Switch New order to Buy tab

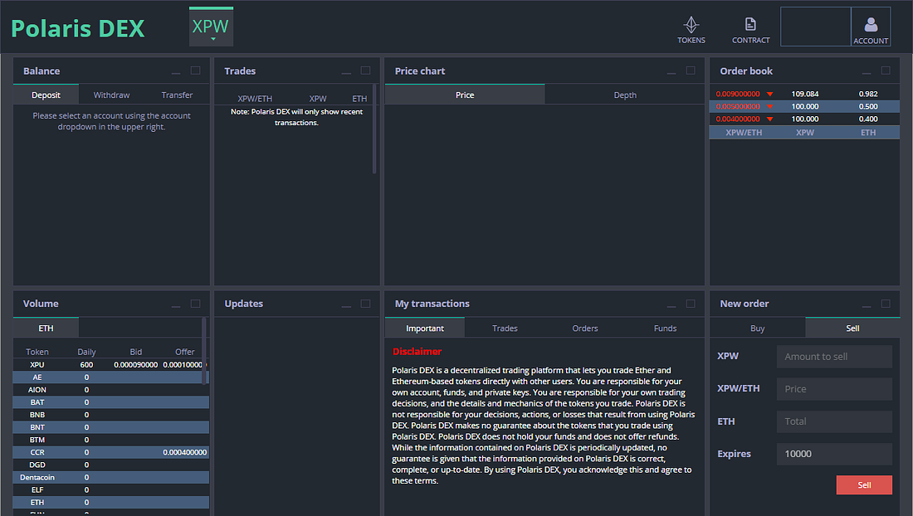757,328
